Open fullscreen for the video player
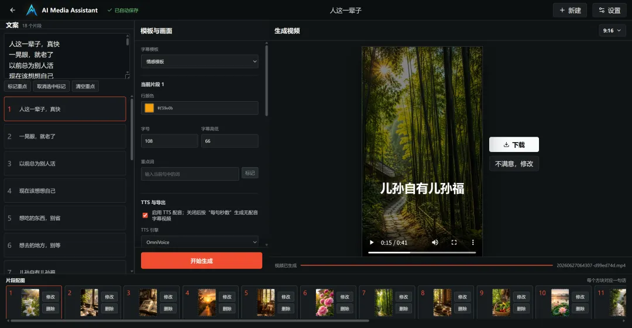The width and height of the screenshot is (632, 328). [454, 243]
